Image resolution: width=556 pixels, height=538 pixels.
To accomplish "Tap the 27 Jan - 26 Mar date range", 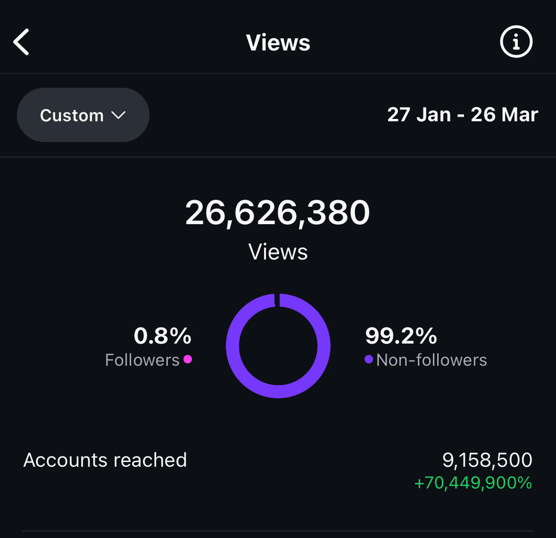I will click(462, 114).
